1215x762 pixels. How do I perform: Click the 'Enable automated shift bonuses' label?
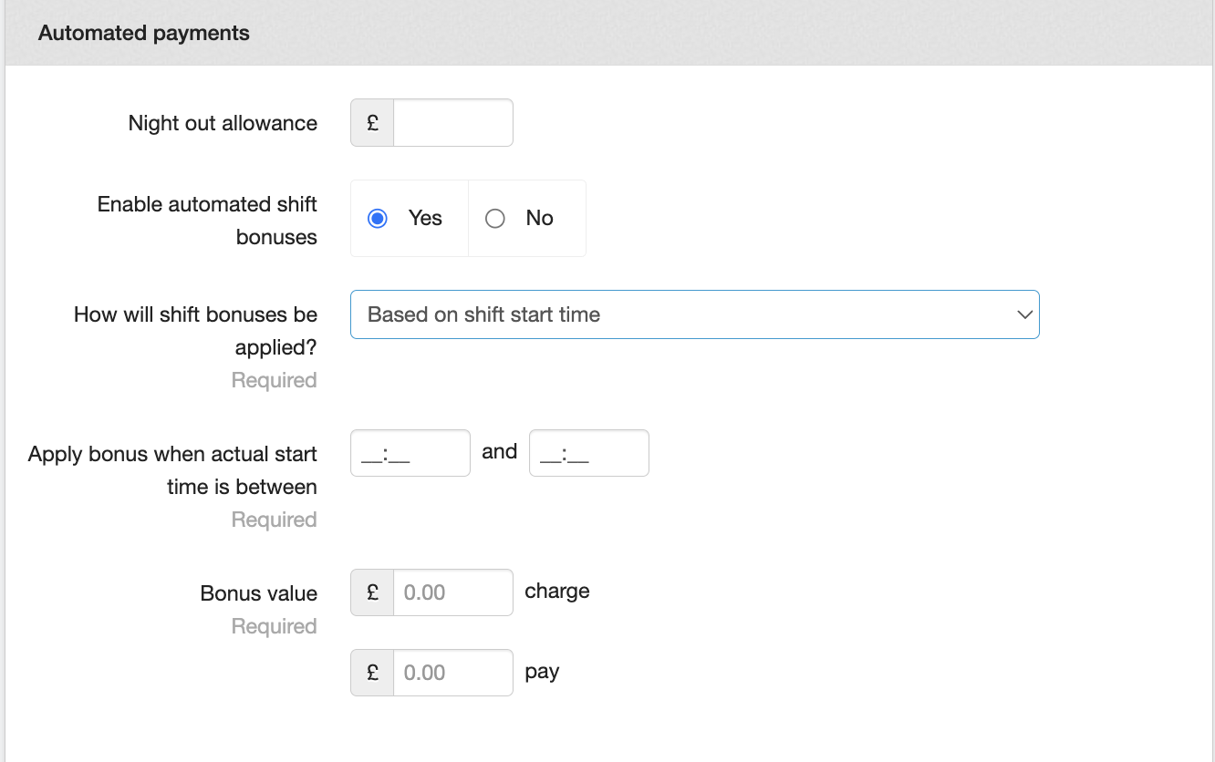(x=207, y=221)
